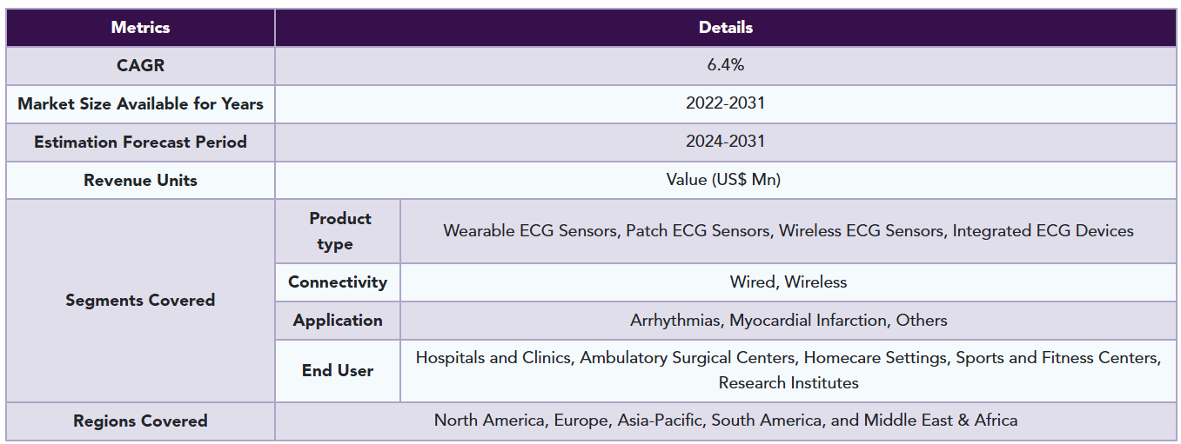Select the Segments Covered cell
The image size is (1181, 444).
coord(140,301)
